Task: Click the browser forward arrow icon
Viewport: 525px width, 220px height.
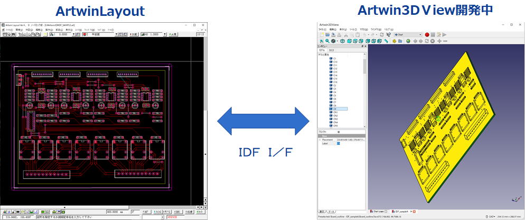Action: (x=421, y=41)
